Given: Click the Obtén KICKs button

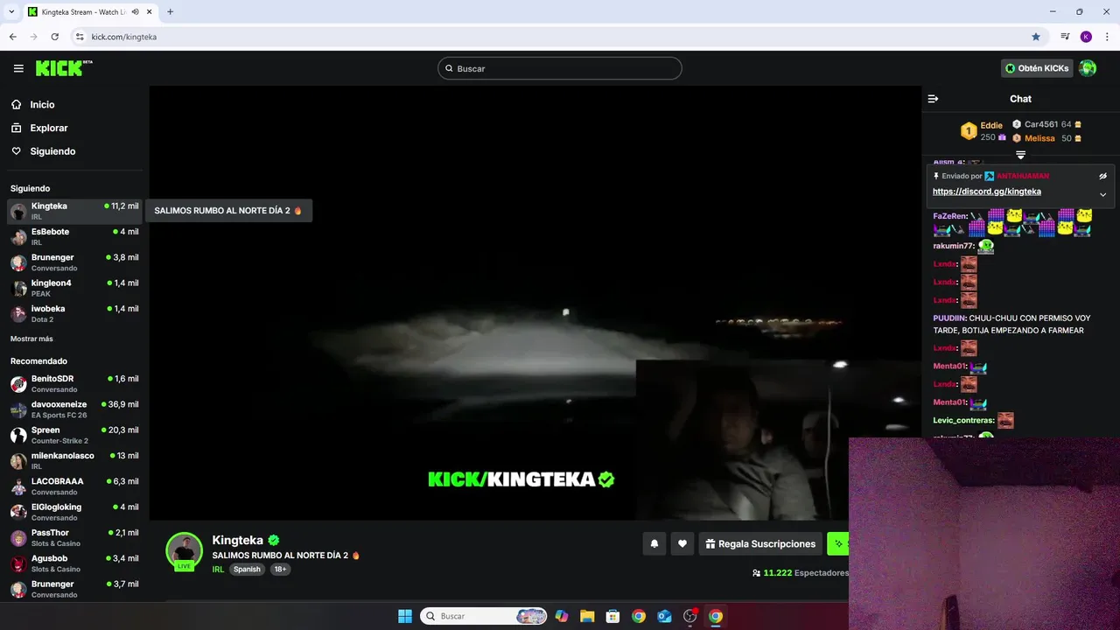Looking at the screenshot, I should [x=1037, y=68].
